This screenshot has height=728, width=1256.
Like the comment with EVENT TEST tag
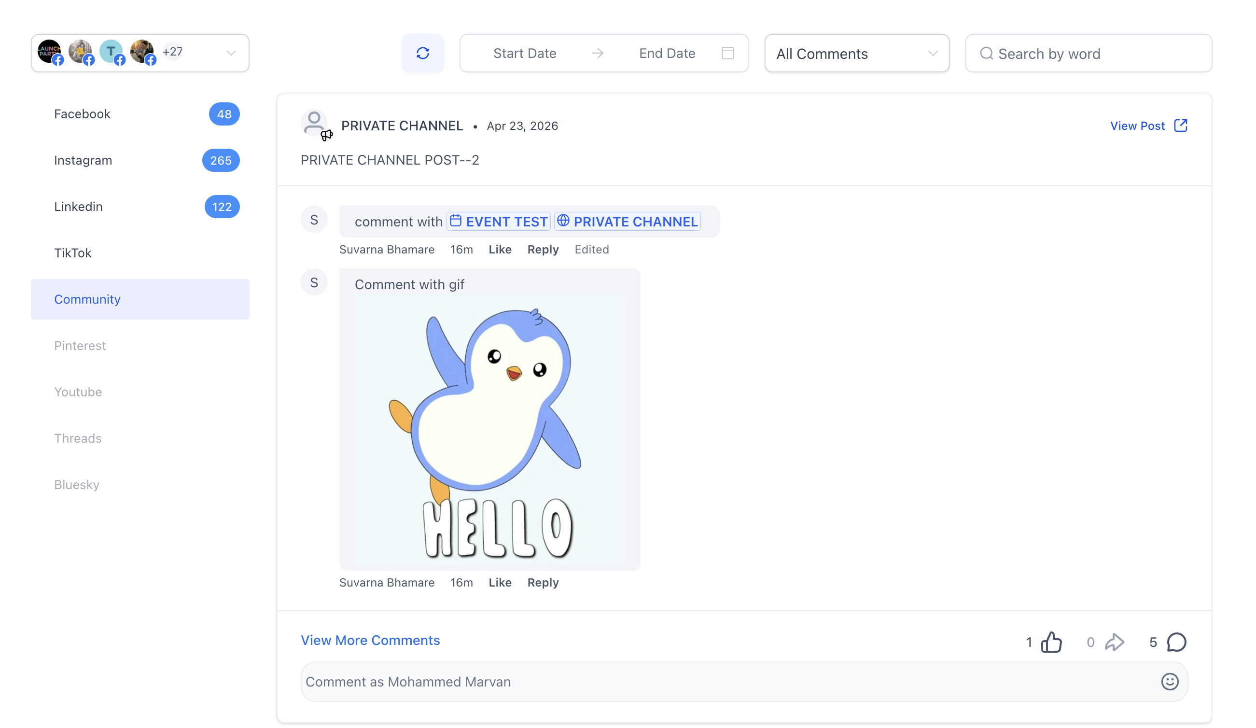(x=500, y=249)
